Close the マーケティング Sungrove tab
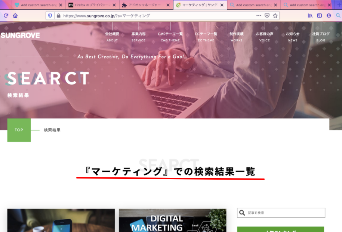342x232 pixels. pyautogui.click(x=222, y=5)
